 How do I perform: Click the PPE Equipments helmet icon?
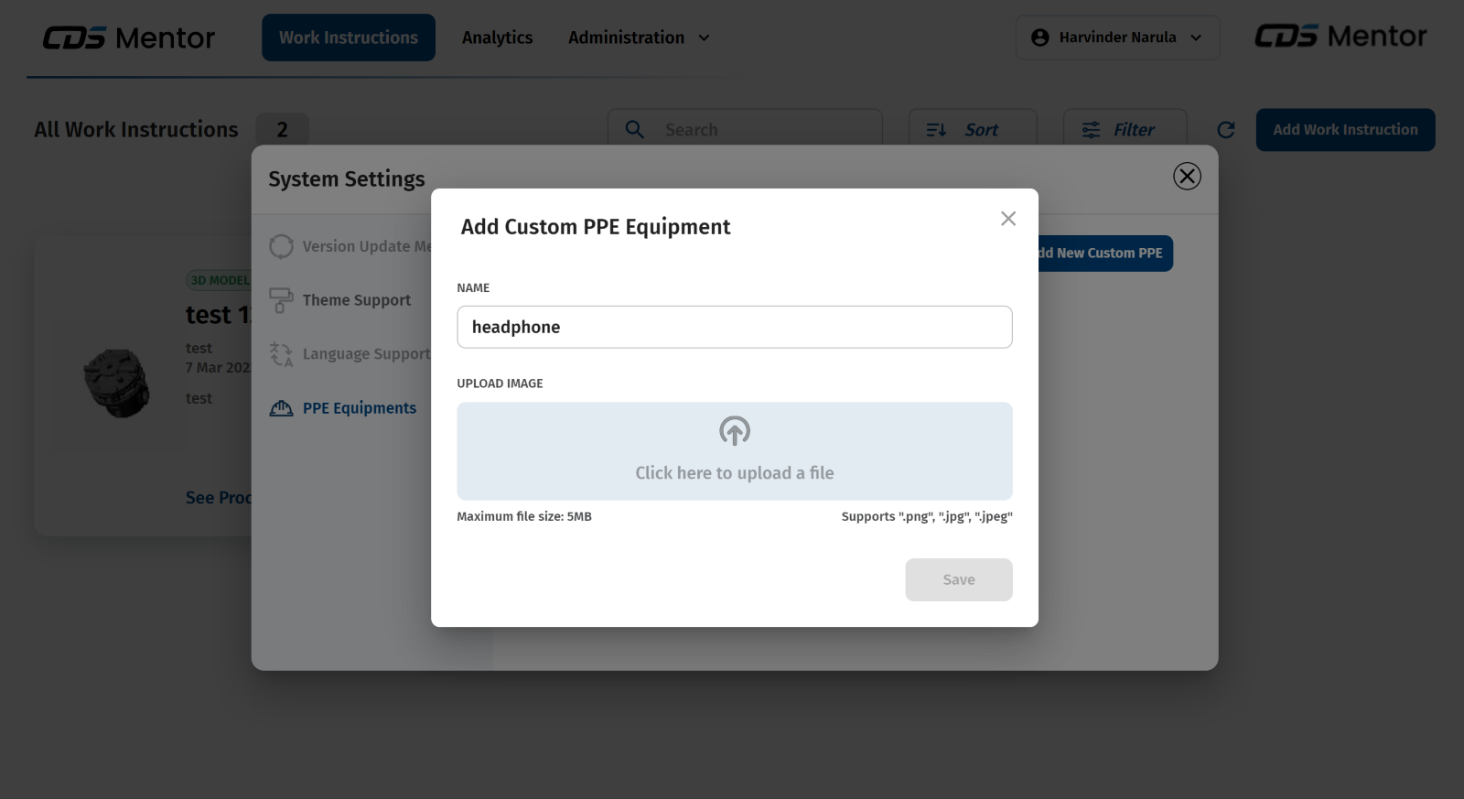[281, 408]
